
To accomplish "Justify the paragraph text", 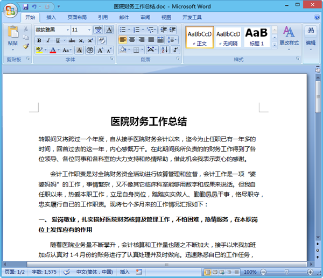I will (x=151, y=39).
